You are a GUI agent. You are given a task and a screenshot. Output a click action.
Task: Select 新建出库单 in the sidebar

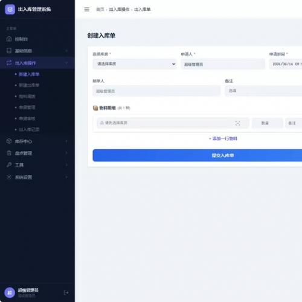29,85
